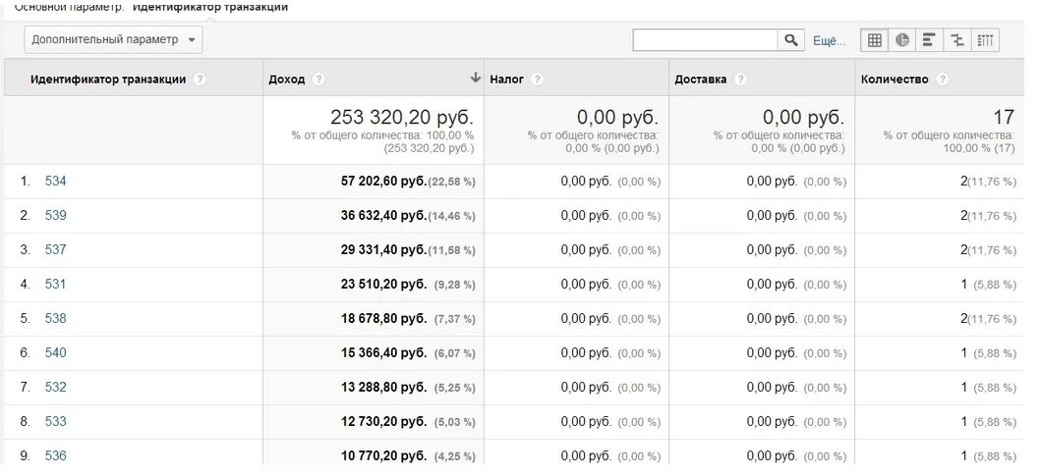This screenshot has width=1039, height=476.
Task: Open transaction 534 link
Action: [x=56, y=181]
